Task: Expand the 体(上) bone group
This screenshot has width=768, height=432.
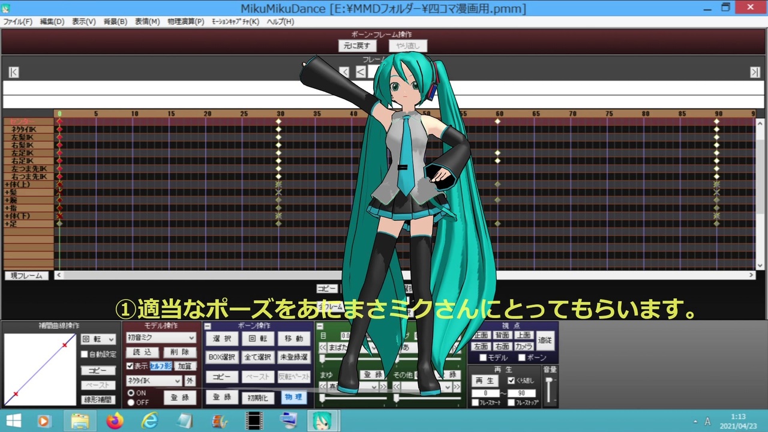Action: 7,185
